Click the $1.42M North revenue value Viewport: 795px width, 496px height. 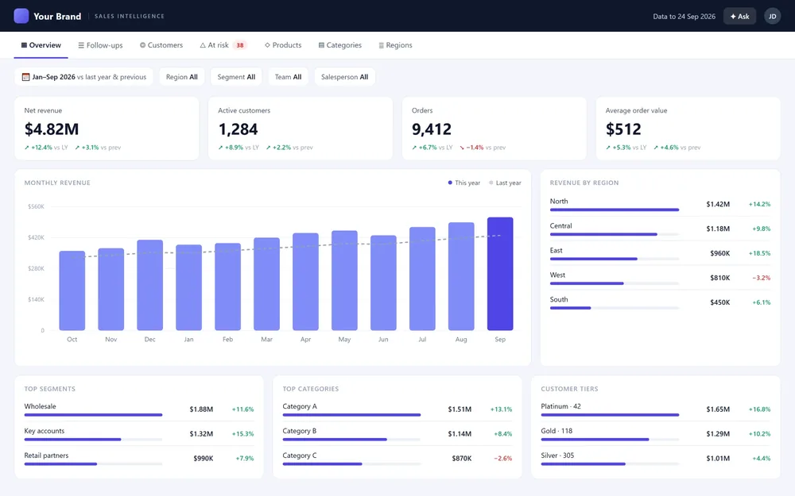[x=718, y=204]
